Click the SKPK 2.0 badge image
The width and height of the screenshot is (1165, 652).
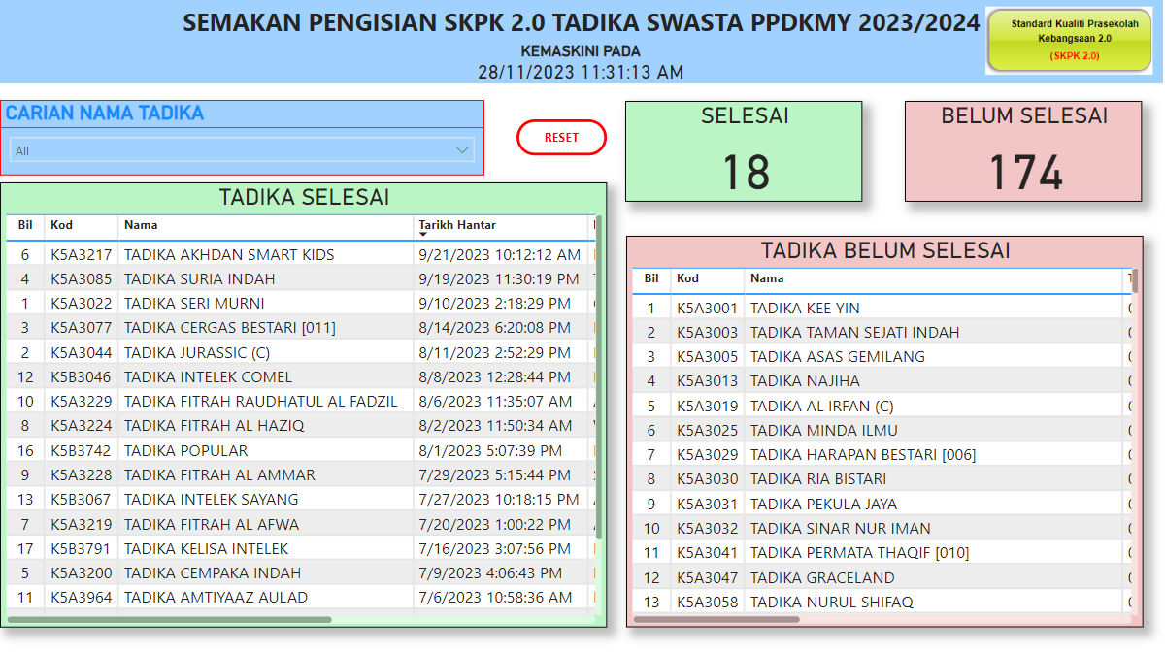pyautogui.click(x=1068, y=40)
